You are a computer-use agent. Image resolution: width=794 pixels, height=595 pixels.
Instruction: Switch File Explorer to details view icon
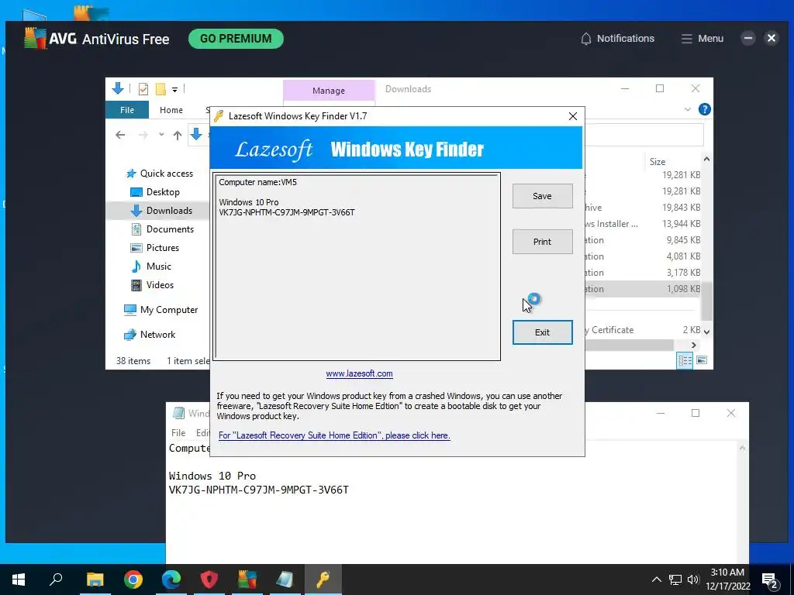tap(685, 360)
